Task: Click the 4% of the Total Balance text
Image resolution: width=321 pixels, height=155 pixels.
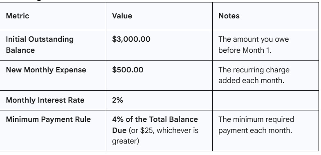Action: click(155, 119)
